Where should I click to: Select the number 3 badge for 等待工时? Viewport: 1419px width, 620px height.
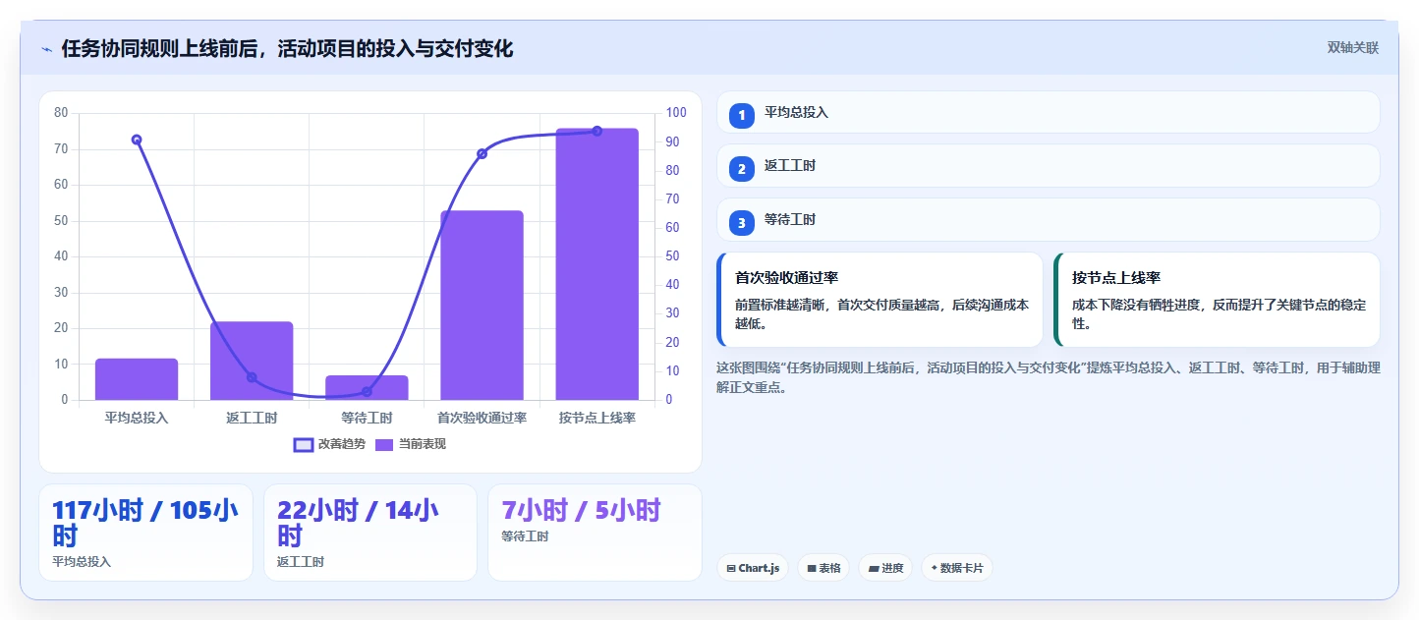742,223
